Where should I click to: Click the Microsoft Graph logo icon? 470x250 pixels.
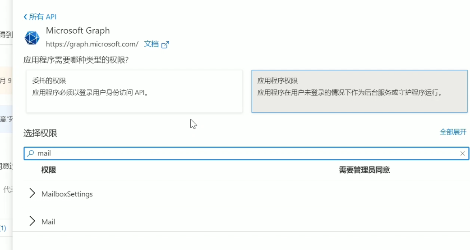pyautogui.click(x=32, y=38)
